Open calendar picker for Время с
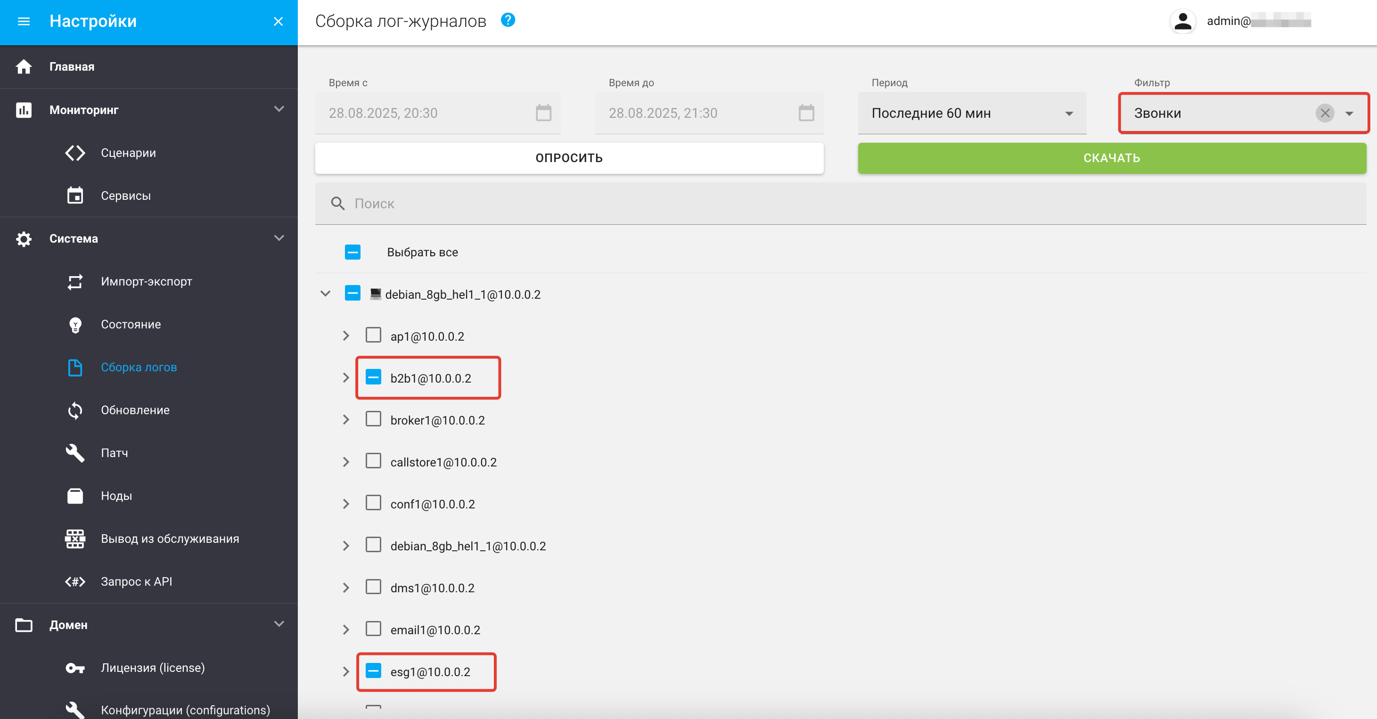The image size is (1377, 719). 543,113
